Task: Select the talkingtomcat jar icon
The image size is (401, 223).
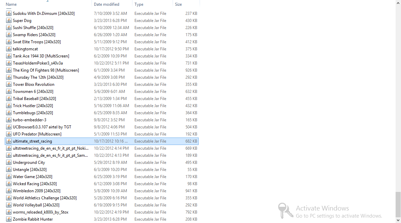Action: coord(9,49)
